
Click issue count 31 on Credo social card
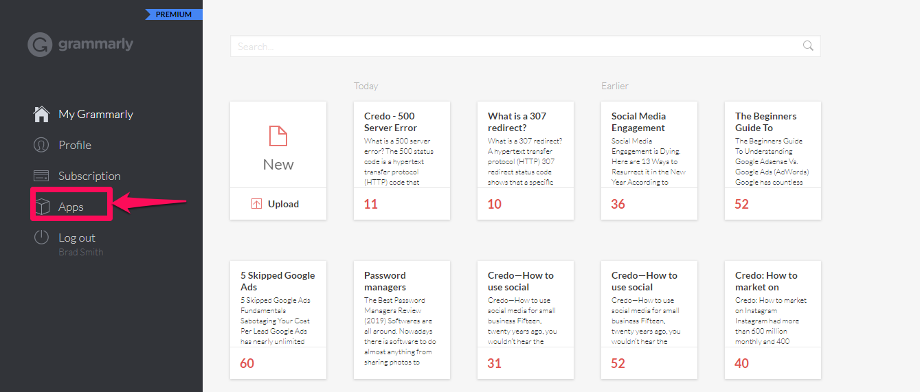[495, 363]
